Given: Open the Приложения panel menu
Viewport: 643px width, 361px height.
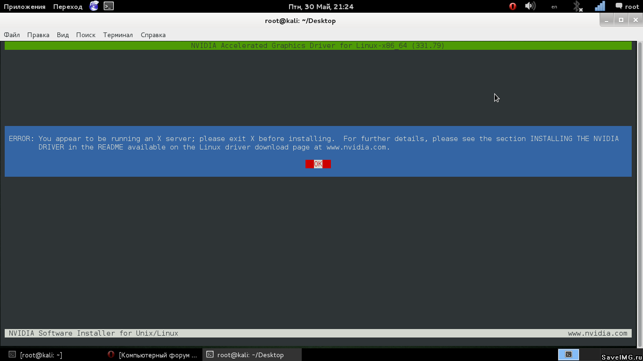Looking at the screenshot, I should tap(24, 7).
